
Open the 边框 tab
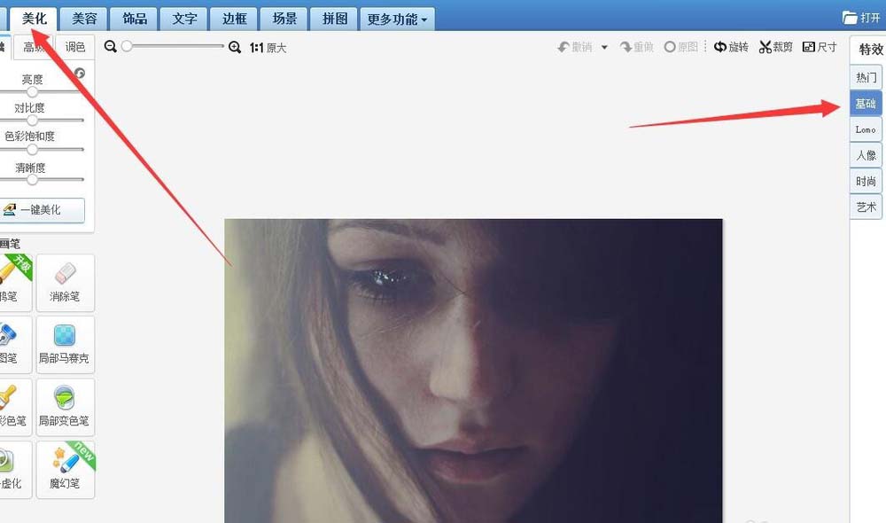click(x=234, y=19)
